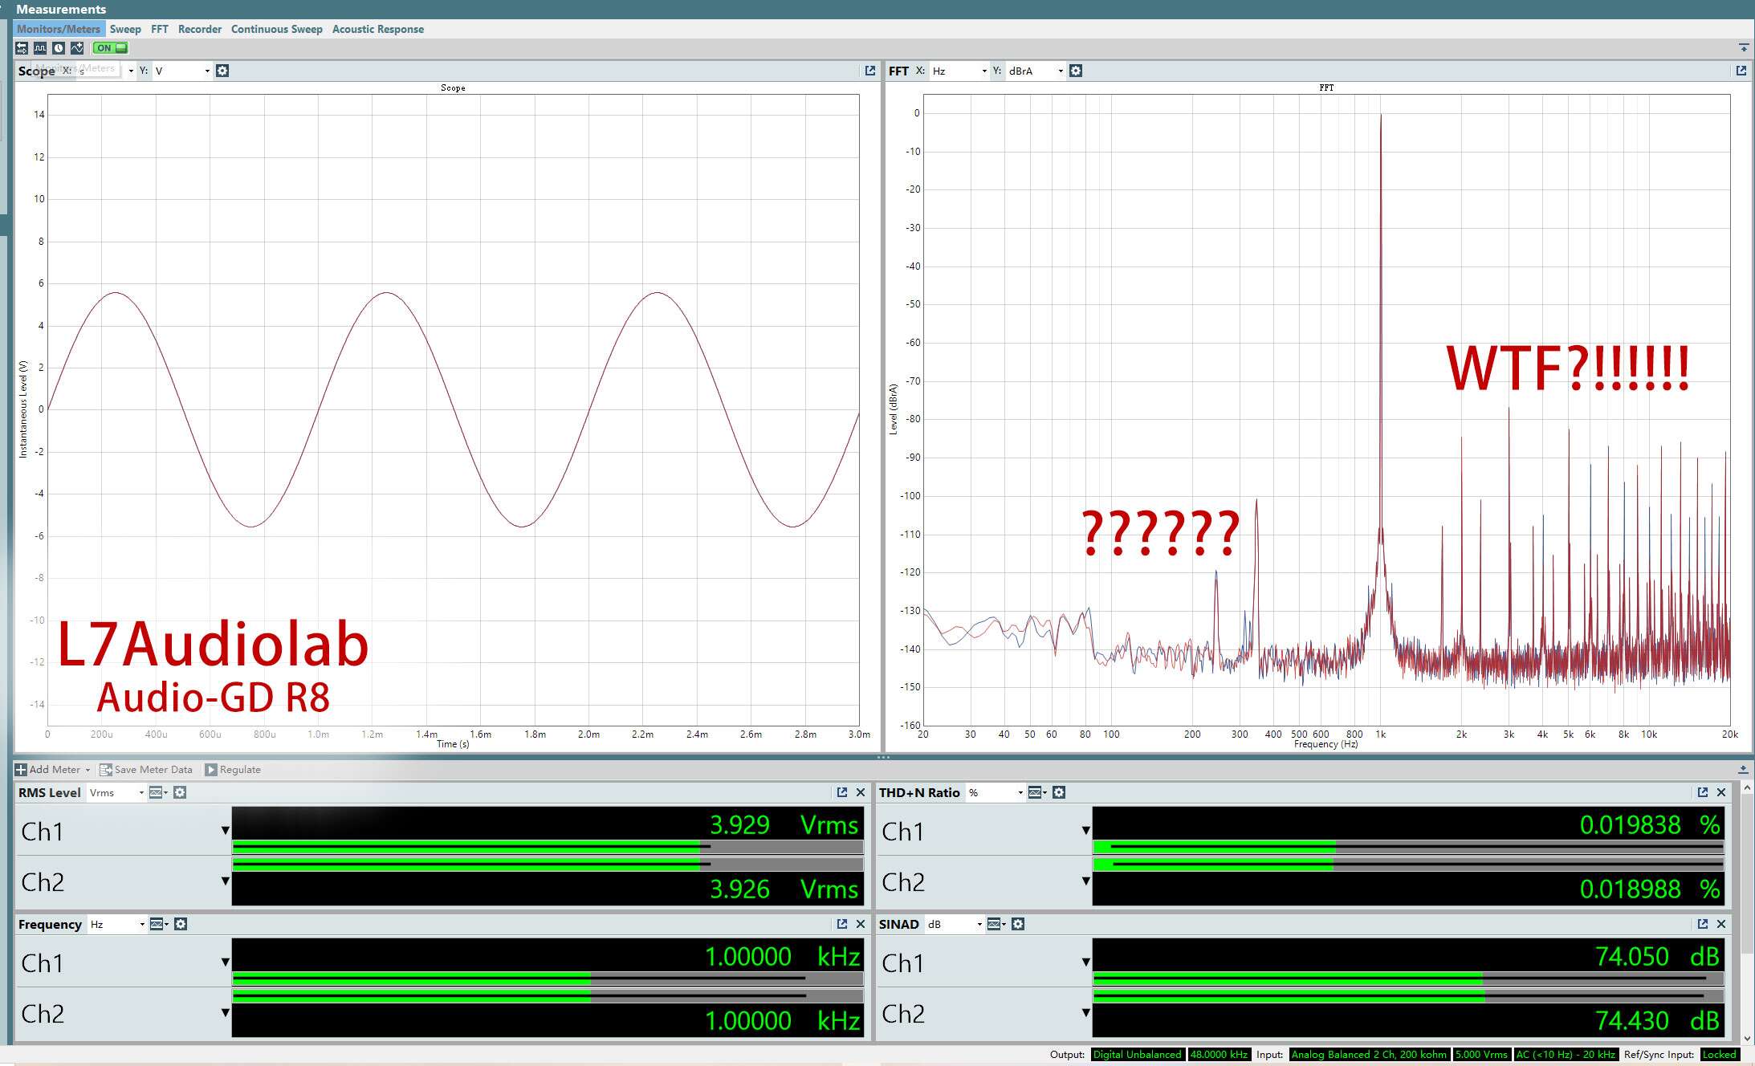
Task: Click the Add Meter button
Action: (53, 769)
